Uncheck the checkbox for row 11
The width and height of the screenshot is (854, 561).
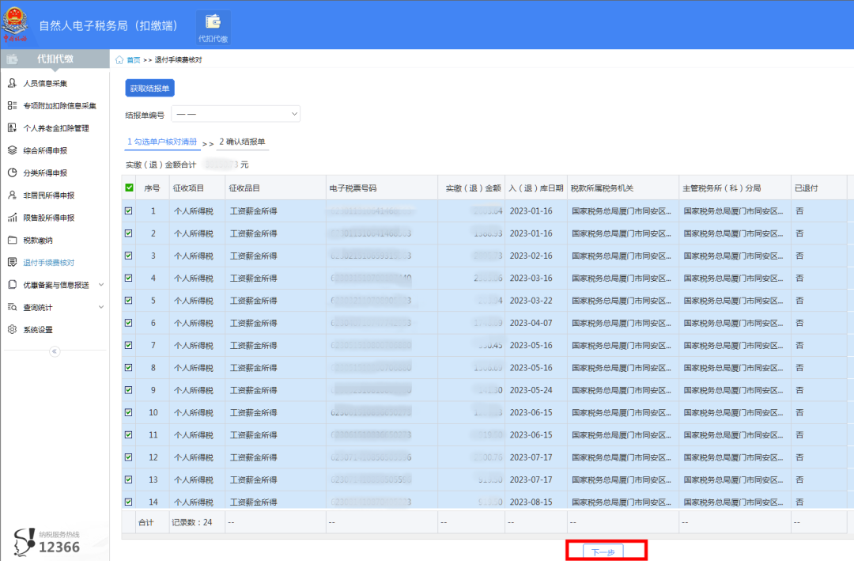[x=129, y=434]
